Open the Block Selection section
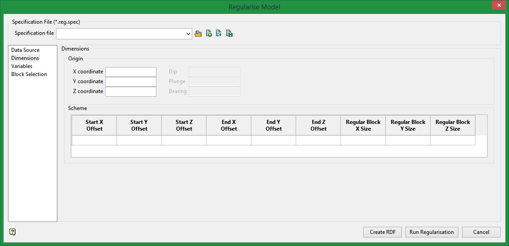 29,74
